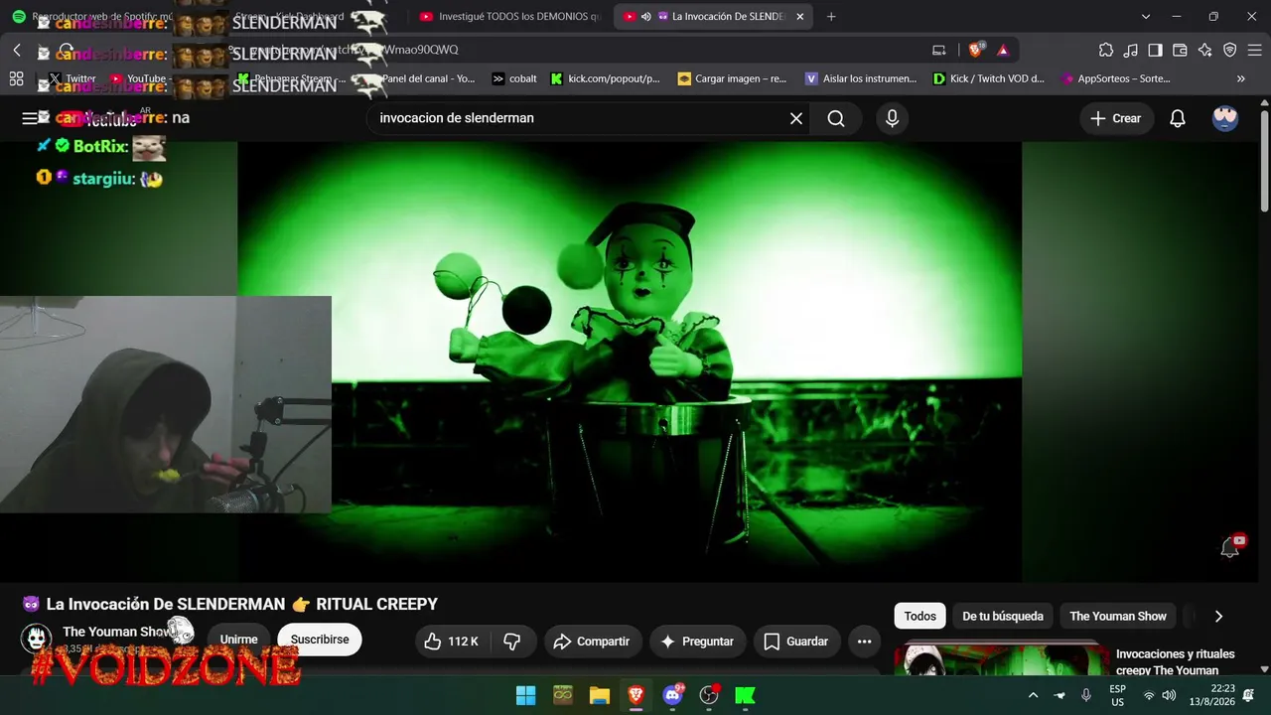1271x715 pixels.
Task: Toggle the browser sidebar panel
Action: pyautogui.click(x=1156, y=50)
